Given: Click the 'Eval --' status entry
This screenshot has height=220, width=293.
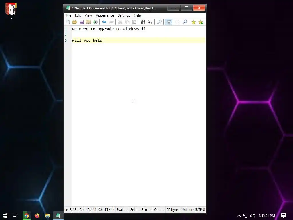Looking at the screenshot, I should point(122,210).
